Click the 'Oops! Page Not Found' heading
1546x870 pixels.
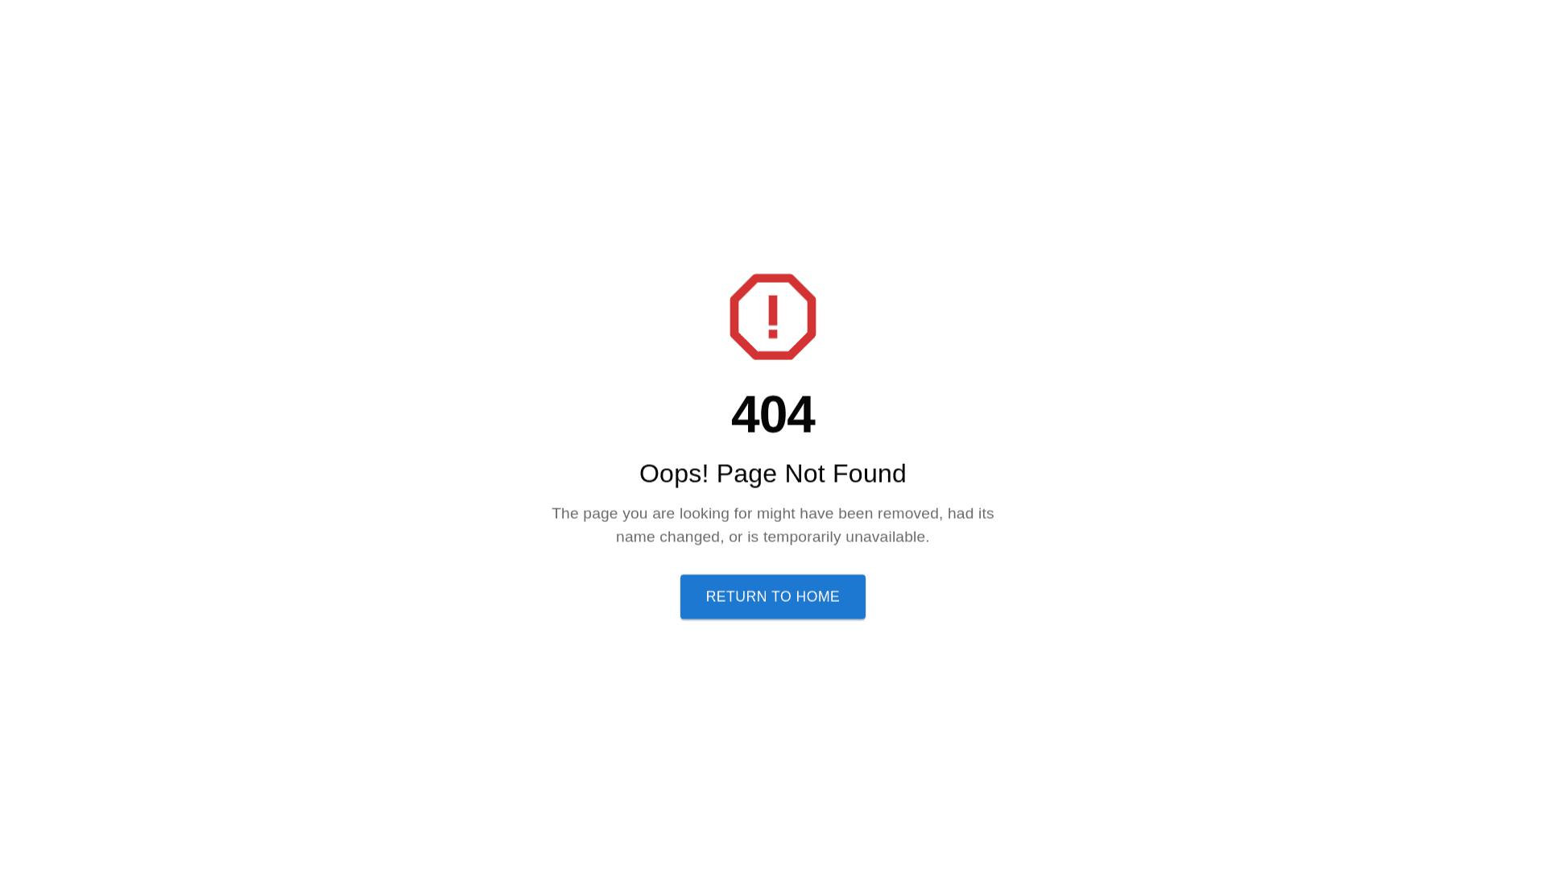click(773, 474)
